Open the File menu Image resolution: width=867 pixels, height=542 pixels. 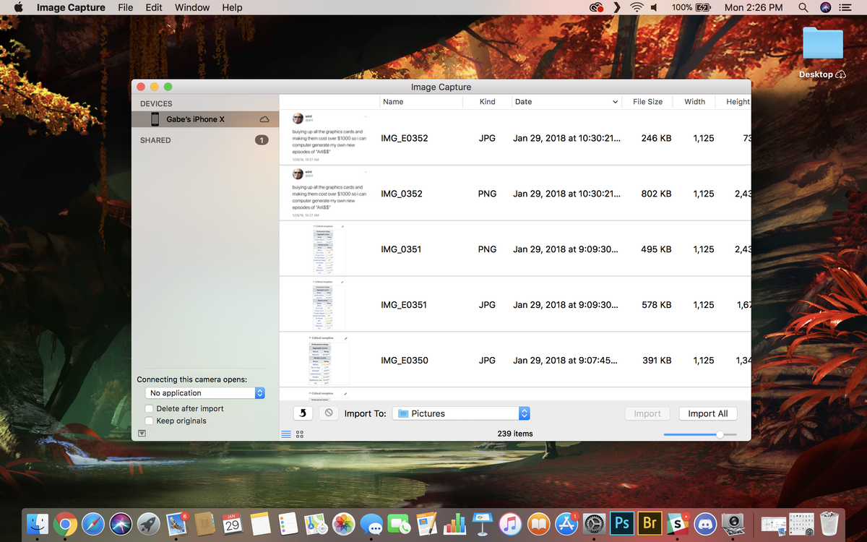click(125, 7)
